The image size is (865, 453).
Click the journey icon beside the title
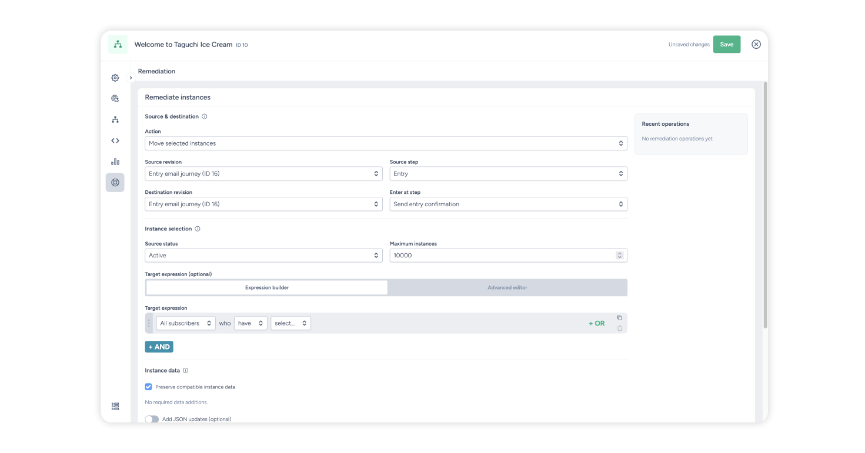point(118,44)
